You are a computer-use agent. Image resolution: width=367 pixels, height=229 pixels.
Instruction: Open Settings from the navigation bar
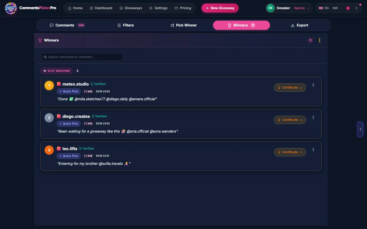click(158, 8)
